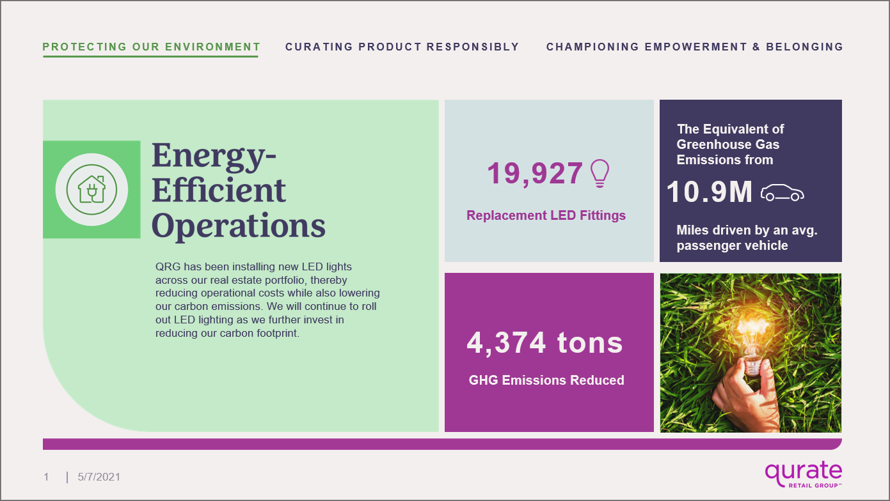Click the Equivalent of Greenhouse Gas Emissions text

(730, 144)
